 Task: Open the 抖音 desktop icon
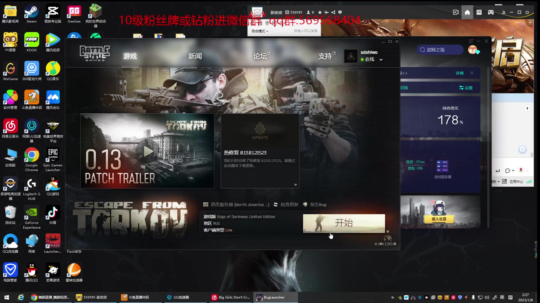click(53, 215)
